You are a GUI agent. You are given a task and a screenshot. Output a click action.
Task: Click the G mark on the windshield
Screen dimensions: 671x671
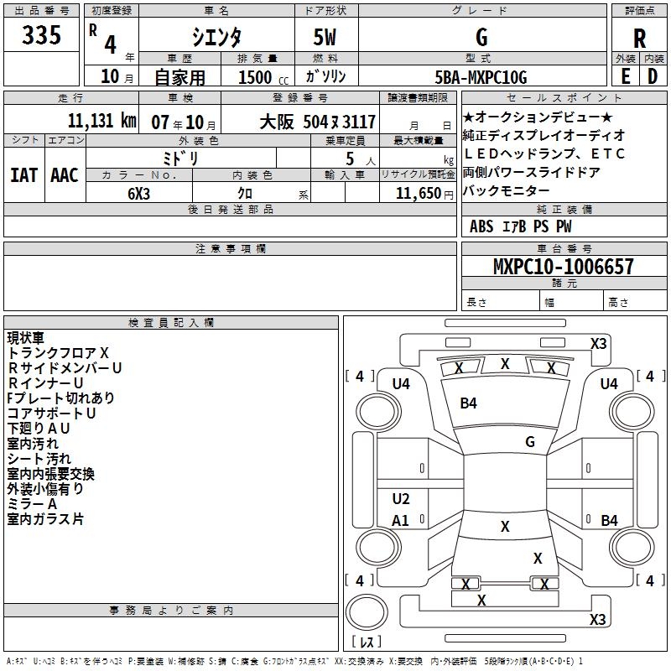tap(530, 442)
